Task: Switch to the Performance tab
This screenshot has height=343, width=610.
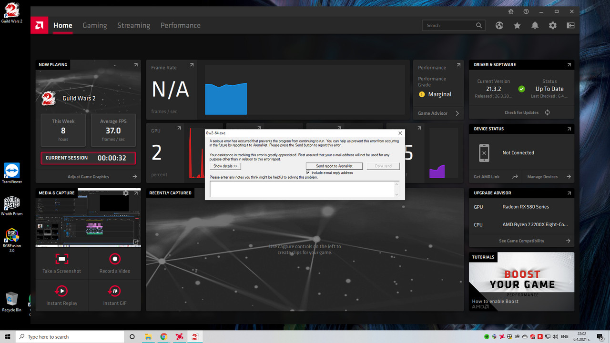Action: [x=180, y=25]
